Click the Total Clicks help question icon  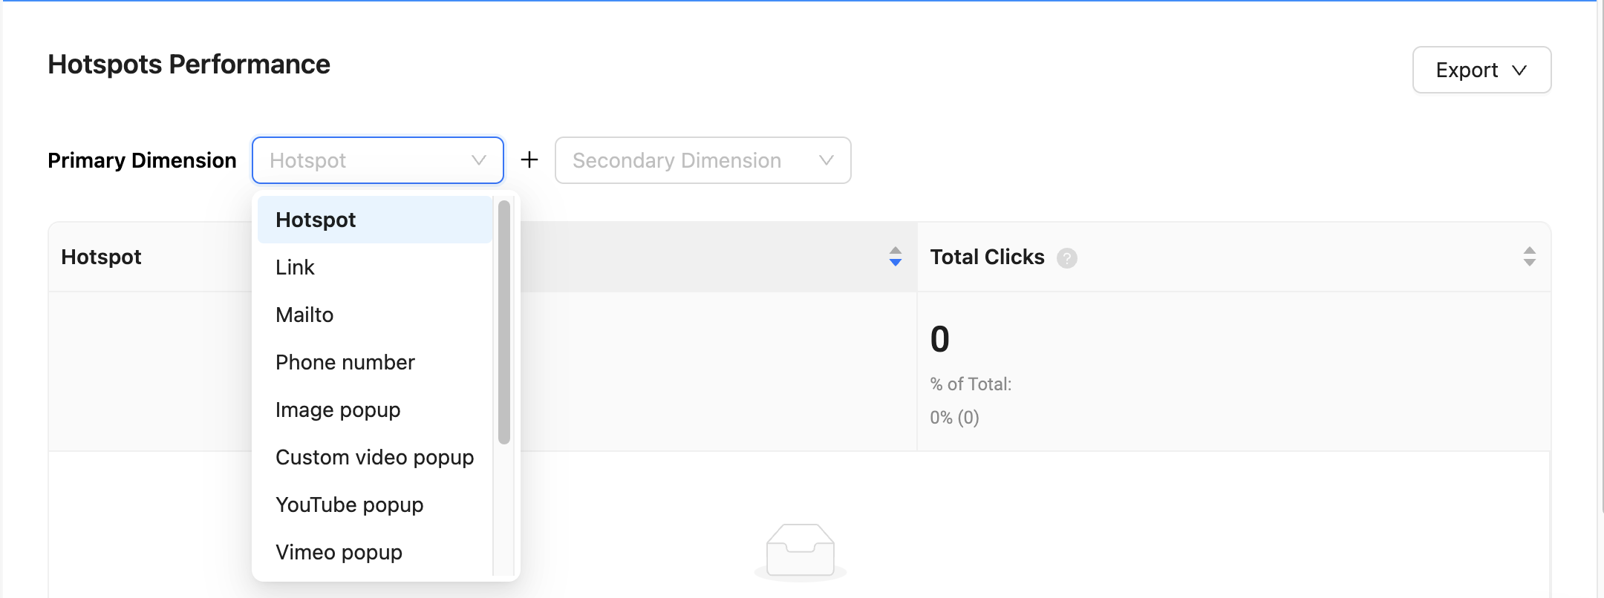pyautogui.click(x=1067, y=258)
